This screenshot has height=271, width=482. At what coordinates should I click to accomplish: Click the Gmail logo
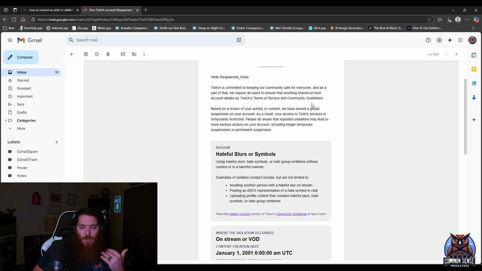coord(29,40)
